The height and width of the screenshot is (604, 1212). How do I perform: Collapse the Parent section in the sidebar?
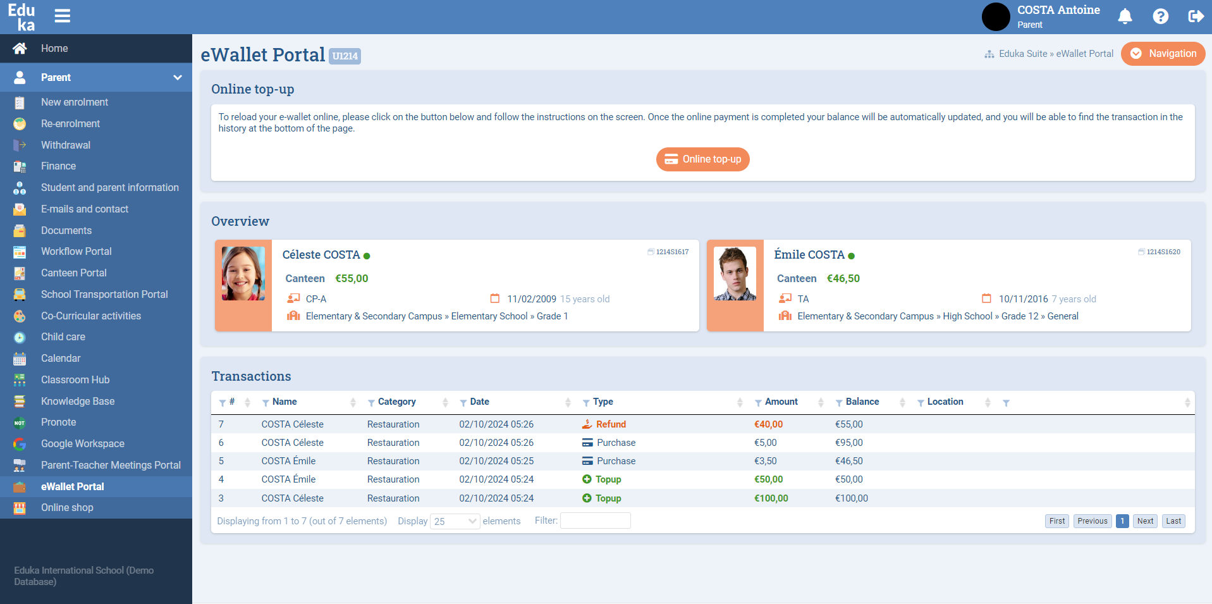(x=178, y=77)
